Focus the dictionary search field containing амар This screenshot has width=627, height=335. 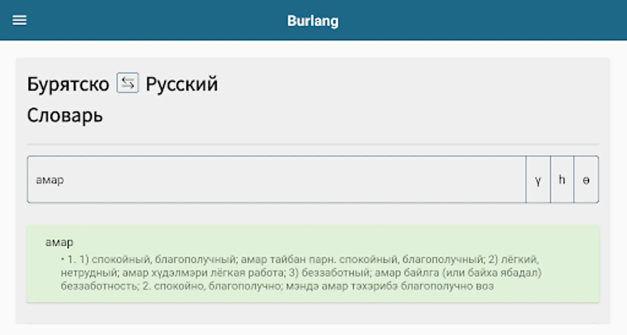click(277, 180)
